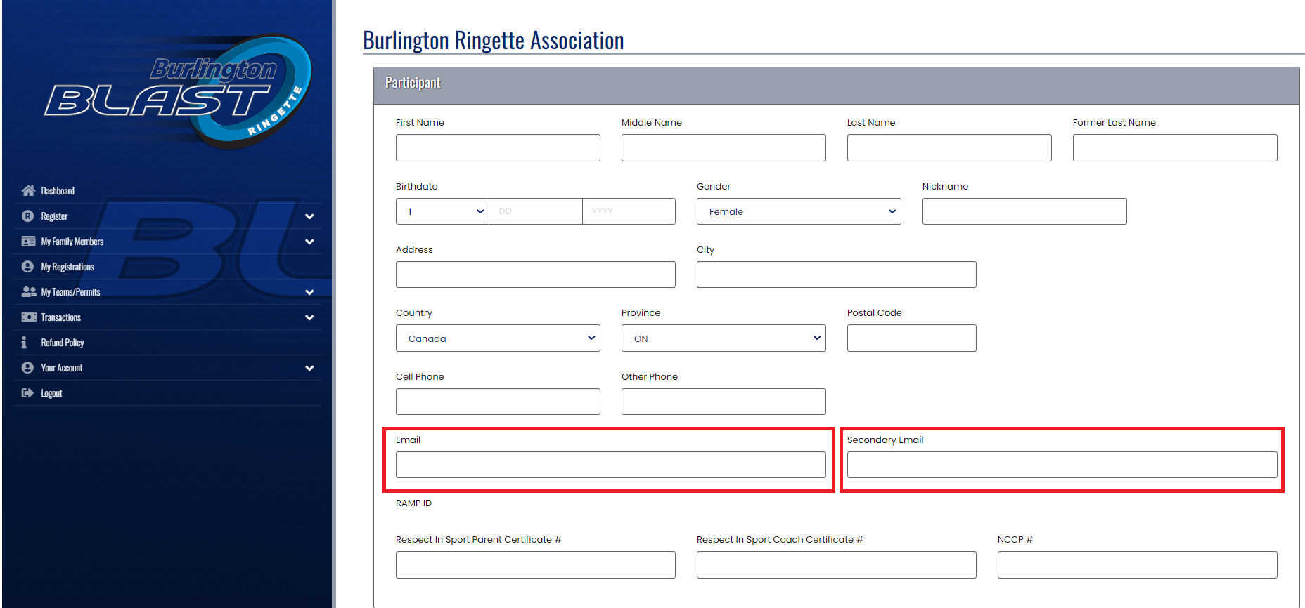Click the Burlington Ringette Association heading
Screen dimensions: 1305x608
coord(494,40)
